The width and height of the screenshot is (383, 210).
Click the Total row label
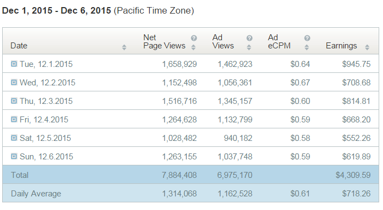pos(20,175)
